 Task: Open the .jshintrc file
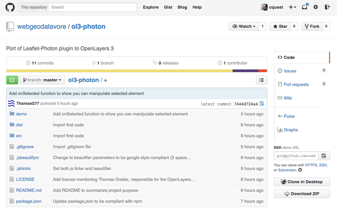click(24, 169)
